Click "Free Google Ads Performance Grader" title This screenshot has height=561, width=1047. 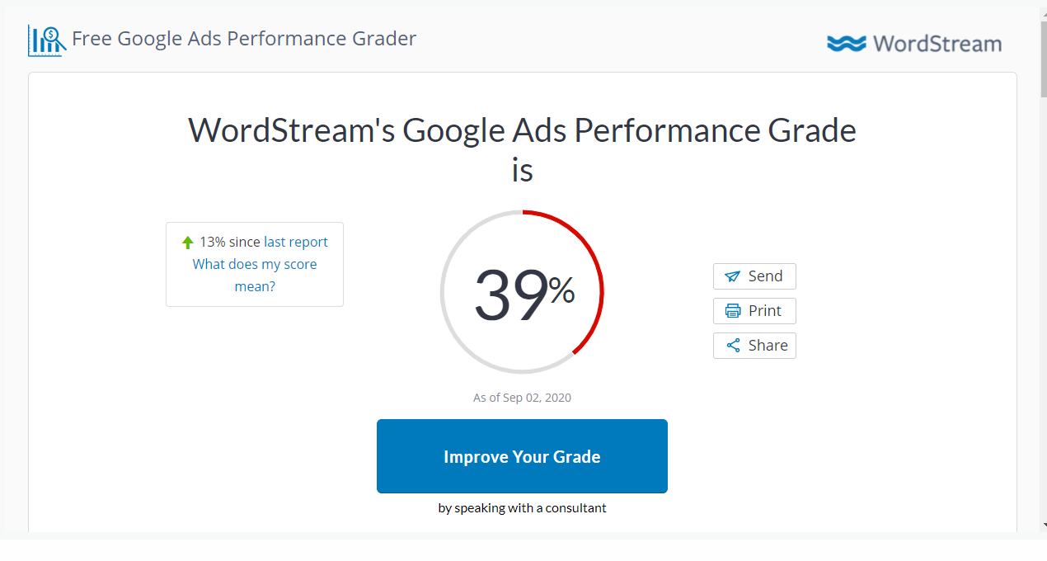tap(244, 39)
